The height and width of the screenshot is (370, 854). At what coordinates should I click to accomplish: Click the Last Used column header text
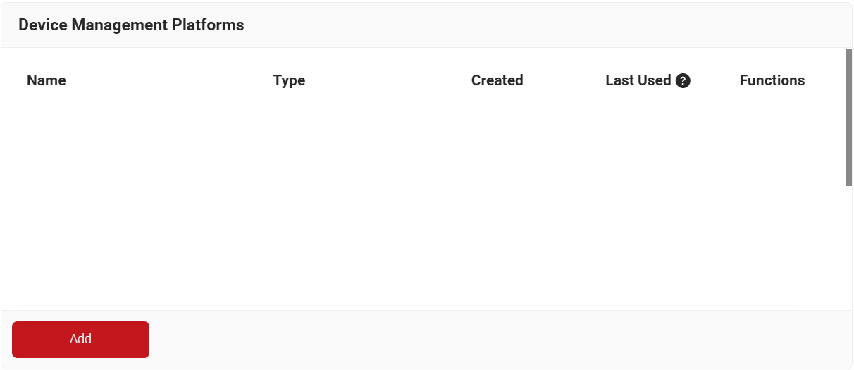coord(638,80)
